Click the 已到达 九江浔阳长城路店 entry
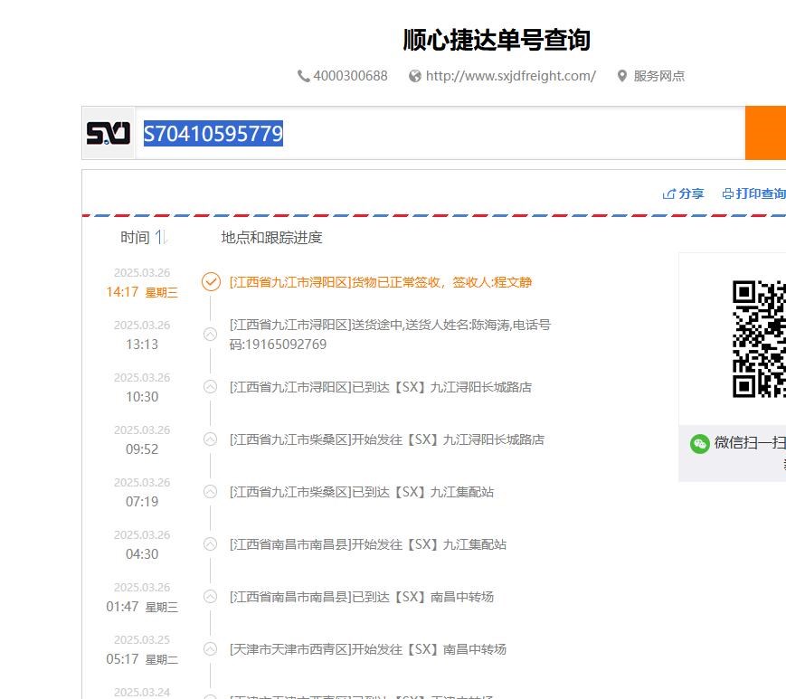This screenshot has width=786, height=699. [x=381, y=387]
